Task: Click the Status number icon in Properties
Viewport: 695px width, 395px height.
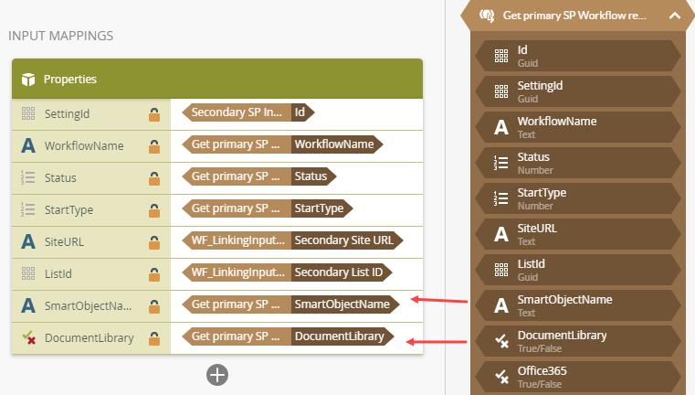Action: coord(27,177)
